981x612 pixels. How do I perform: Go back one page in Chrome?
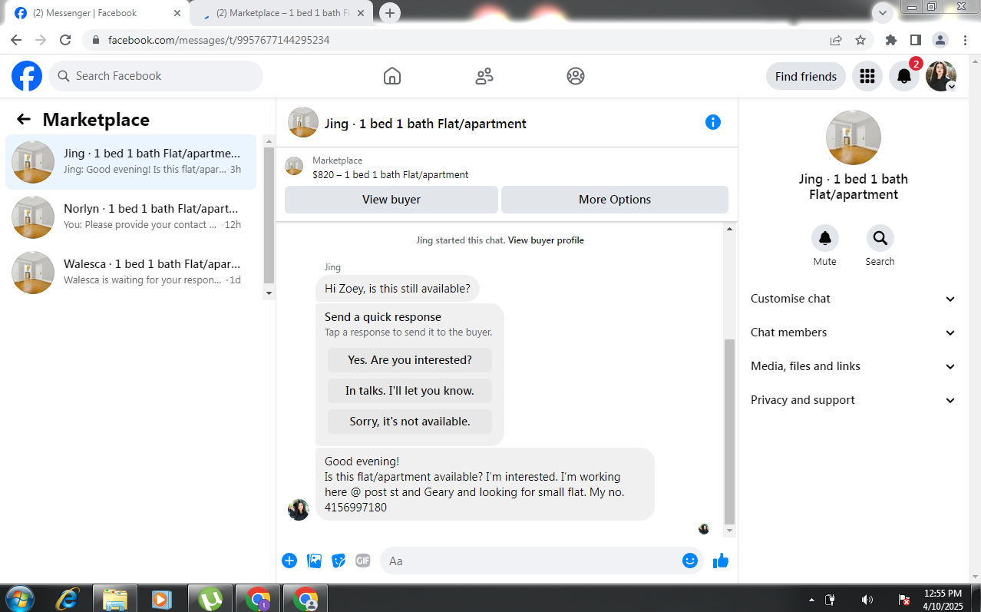pos(16,40)
